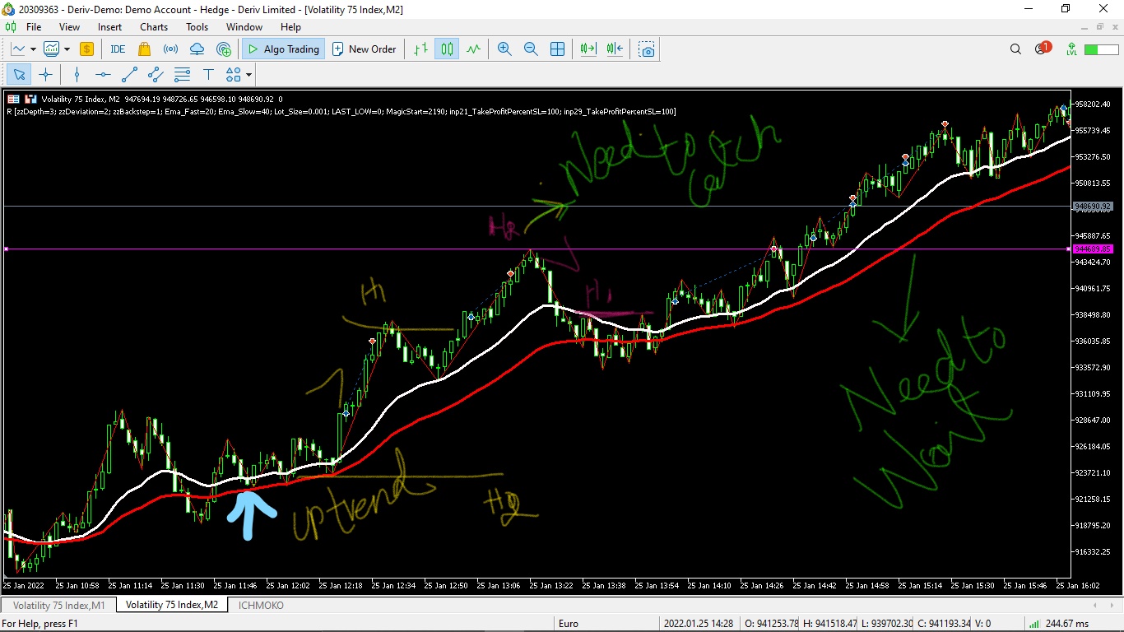Click the MetaTrader candlestick app icon left of File
Viewport: 1124px width, 632px height.
point(11,27)
